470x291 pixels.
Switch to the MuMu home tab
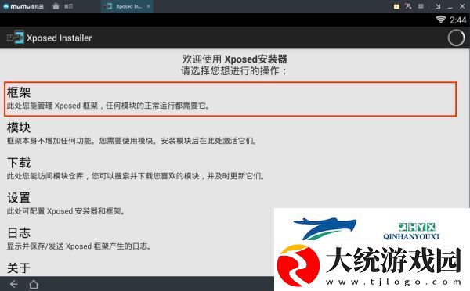point(63,6)
